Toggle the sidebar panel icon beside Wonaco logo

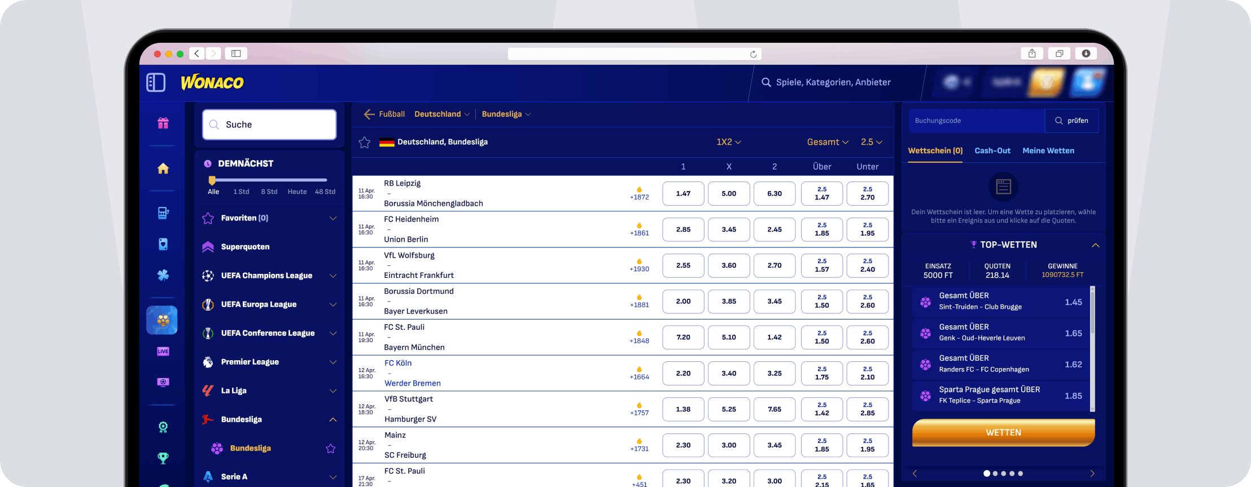point(156,82)
